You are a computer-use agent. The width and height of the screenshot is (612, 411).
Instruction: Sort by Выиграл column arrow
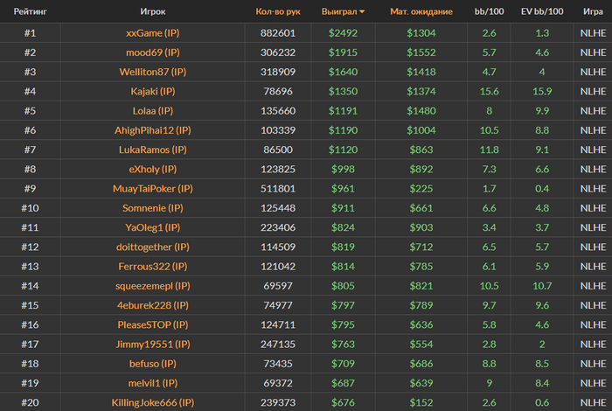[x=362, y=12]
